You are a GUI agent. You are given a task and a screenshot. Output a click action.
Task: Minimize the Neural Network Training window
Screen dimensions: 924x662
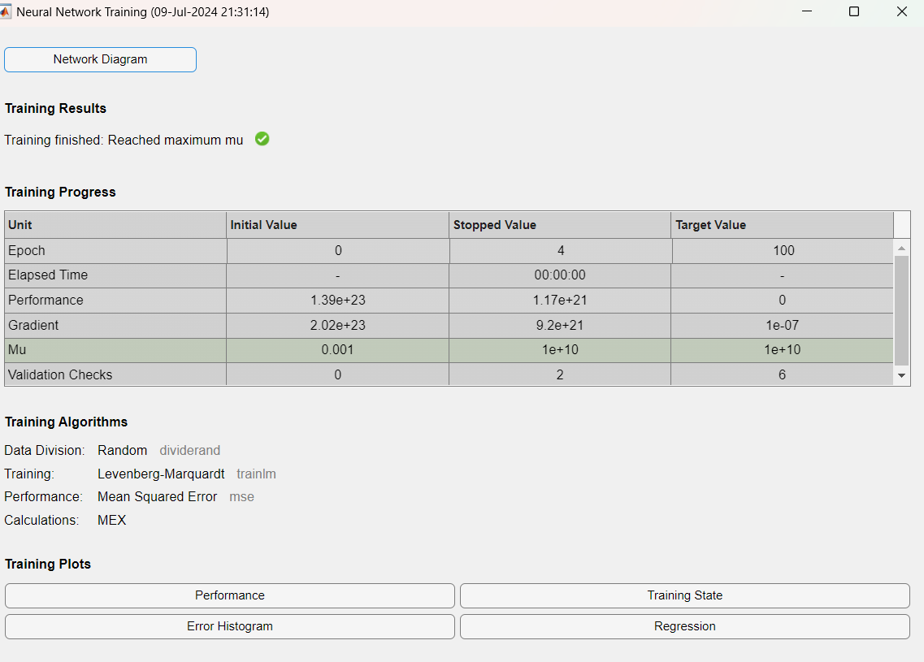(x=807, y=12)
